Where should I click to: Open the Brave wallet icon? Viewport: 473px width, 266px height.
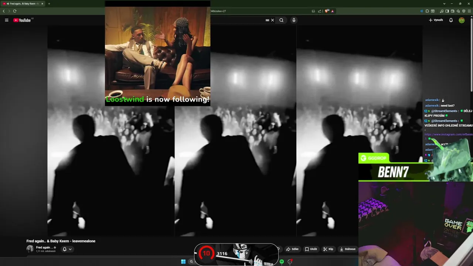point(453,11)
